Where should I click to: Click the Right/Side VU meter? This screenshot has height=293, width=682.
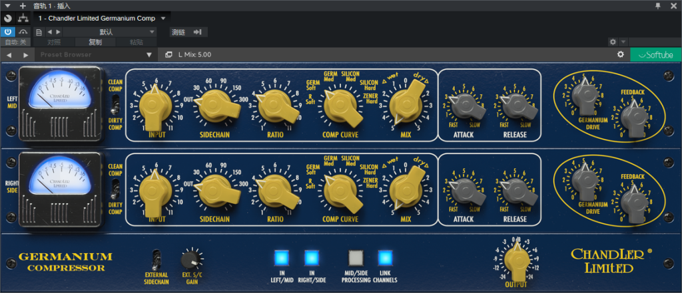coord(60,175)
